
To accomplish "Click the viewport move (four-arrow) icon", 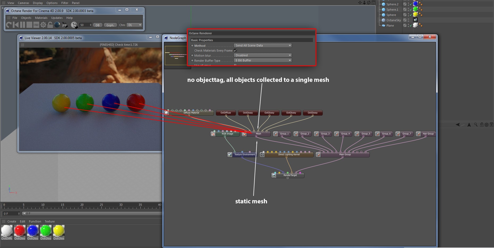I will [x=360, y=3].
